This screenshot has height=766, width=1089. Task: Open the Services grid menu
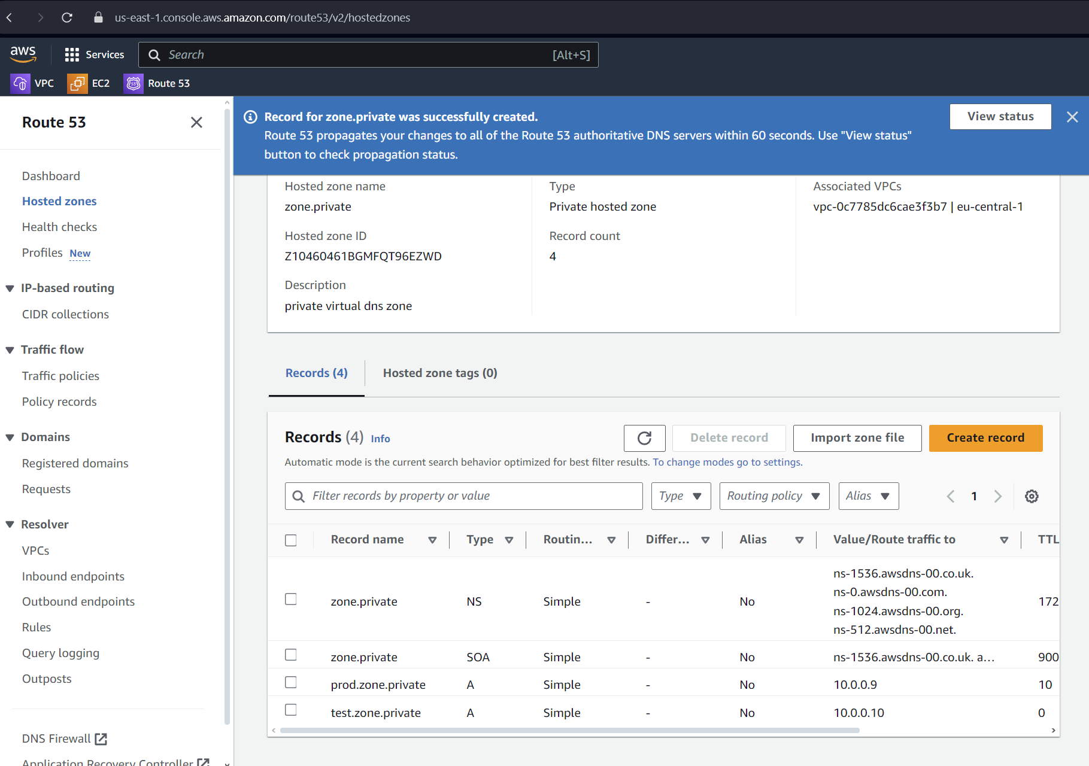[72, 54]
